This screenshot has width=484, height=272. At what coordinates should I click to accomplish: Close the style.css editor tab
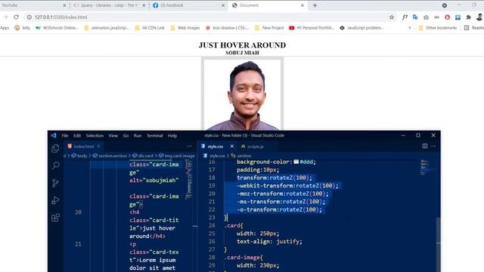(x=232, y=146)
